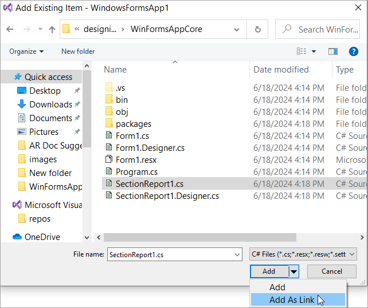Expand the address bar path history dropdown
This screenshot has width=368, height=308.
(237, 30)
